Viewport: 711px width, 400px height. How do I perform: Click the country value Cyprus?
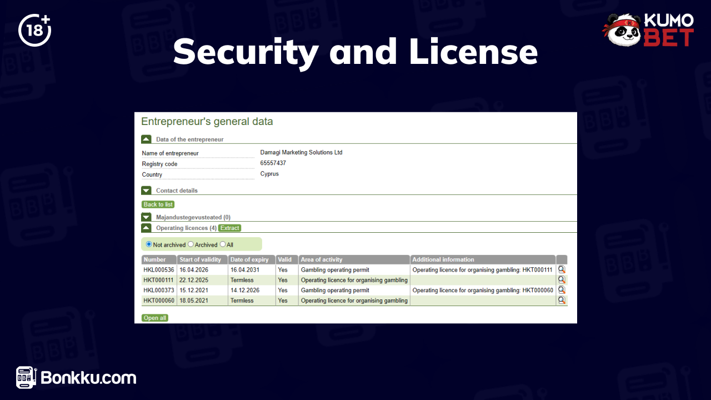click(269, 174)
